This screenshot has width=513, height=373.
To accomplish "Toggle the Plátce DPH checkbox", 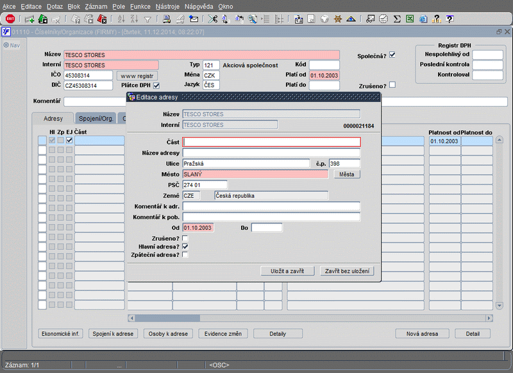I will [x=156, y=85].
